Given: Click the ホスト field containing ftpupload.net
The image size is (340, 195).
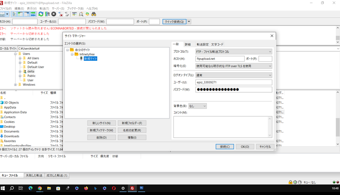Looking at the screenshot, I should [220, 59].
